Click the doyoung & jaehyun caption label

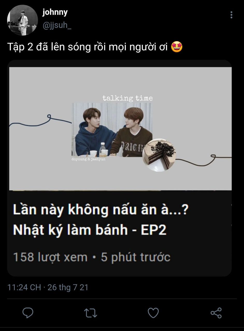click(88, 159)
